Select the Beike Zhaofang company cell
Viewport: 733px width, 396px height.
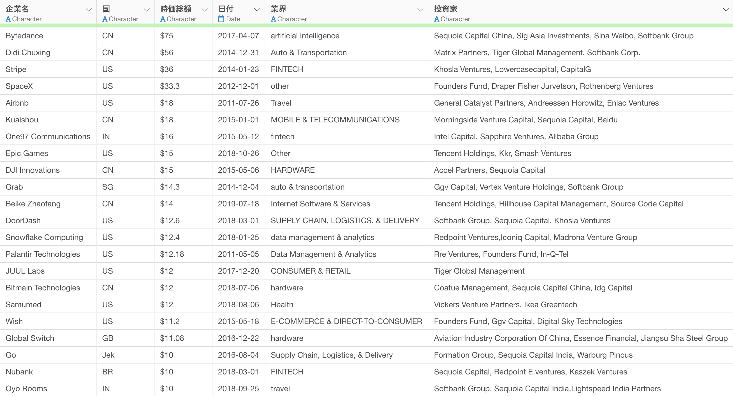pos(48,204)
